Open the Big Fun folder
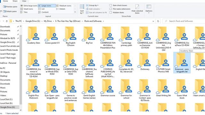The image size is (205, 115). (x=89, y=35)
